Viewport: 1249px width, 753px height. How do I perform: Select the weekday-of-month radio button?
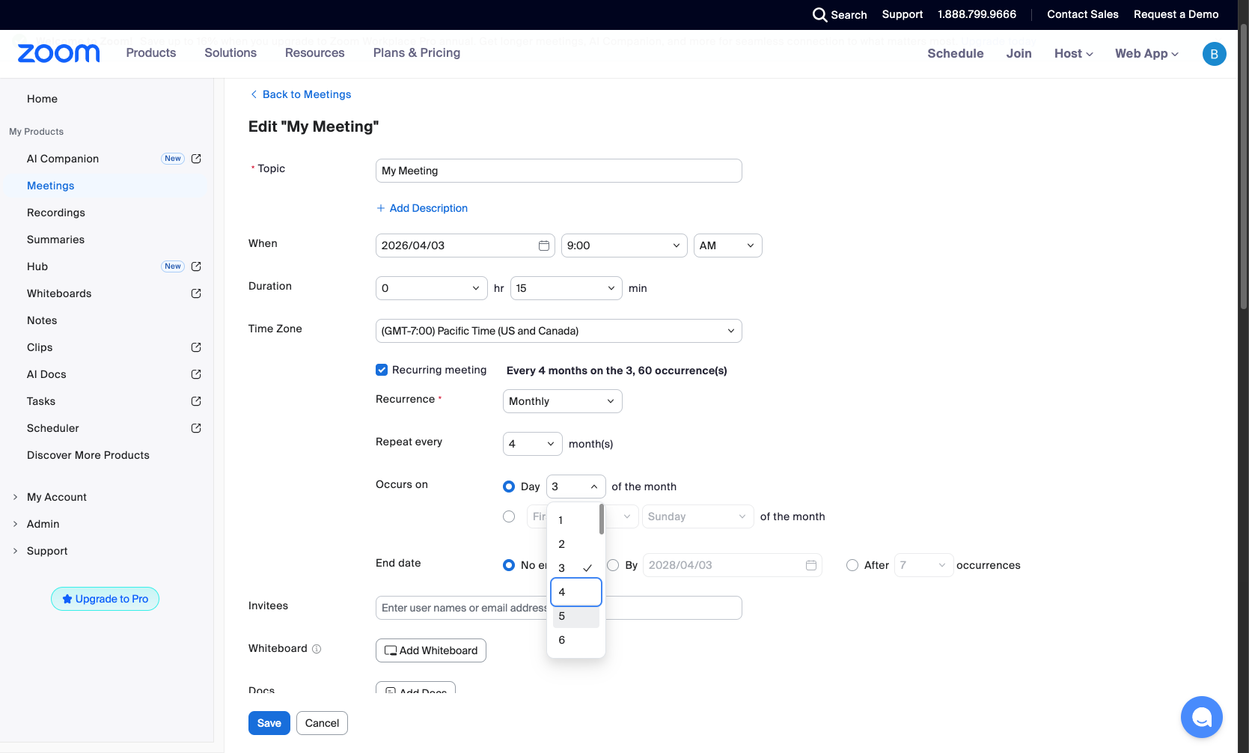509,516
